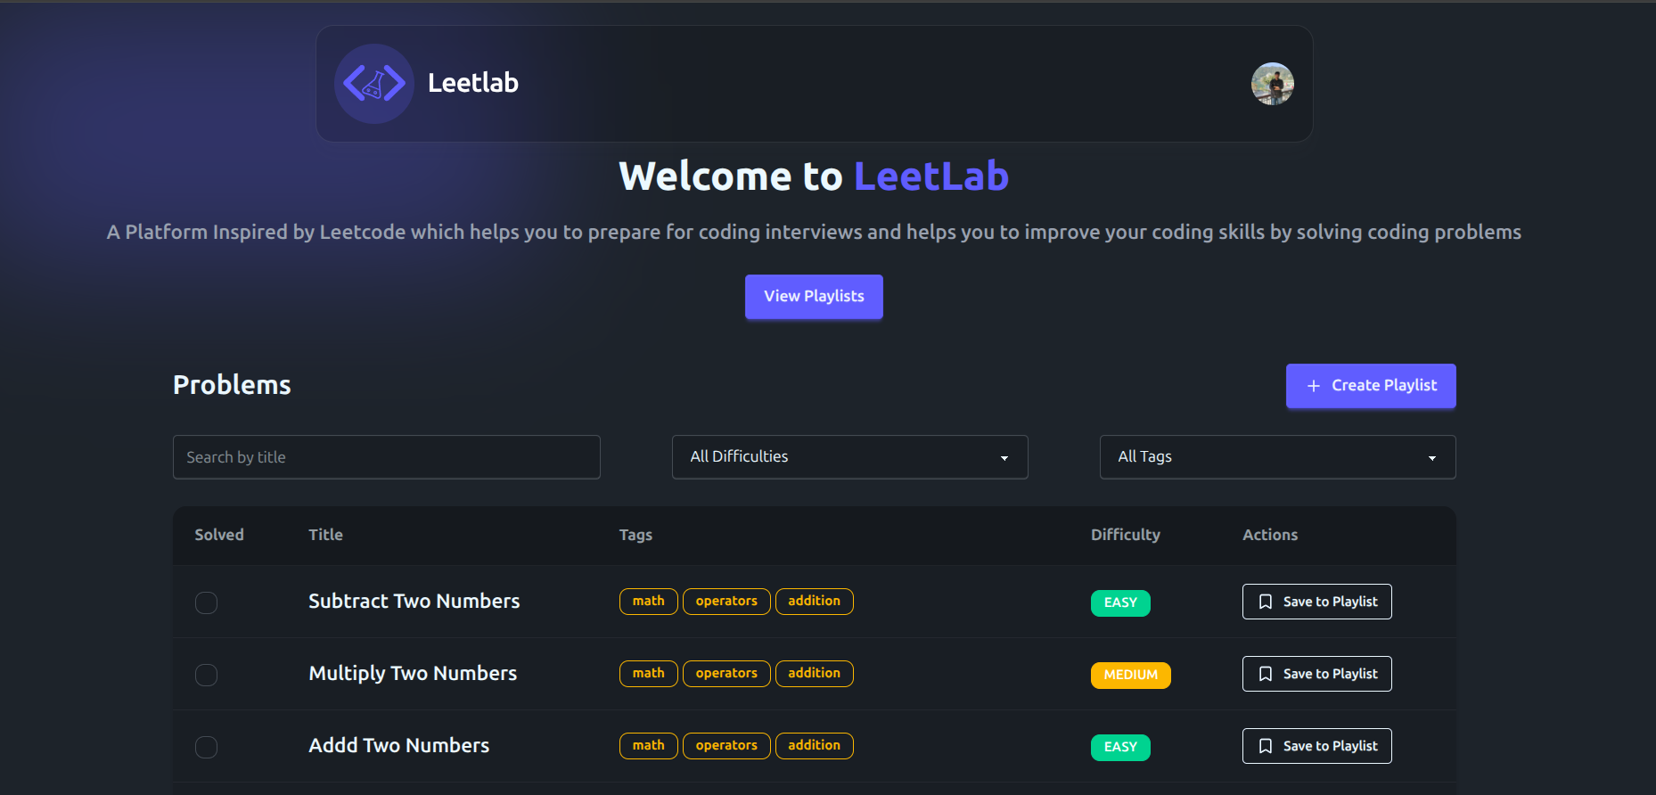Click the Actions column header
Image resolution: width=1656 pixels, height=795 pixels.
(x=1270, y=535)
